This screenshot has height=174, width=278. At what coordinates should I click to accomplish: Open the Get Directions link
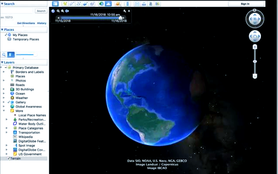(26, 23)
